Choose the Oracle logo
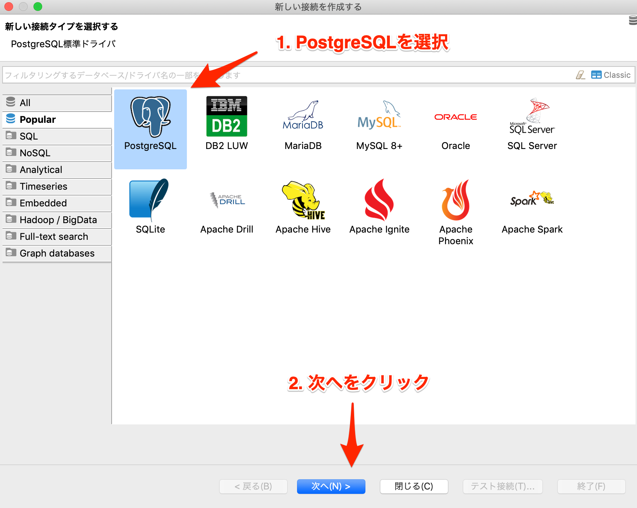This screenshot has height=508, width=637. coord(456,117)
